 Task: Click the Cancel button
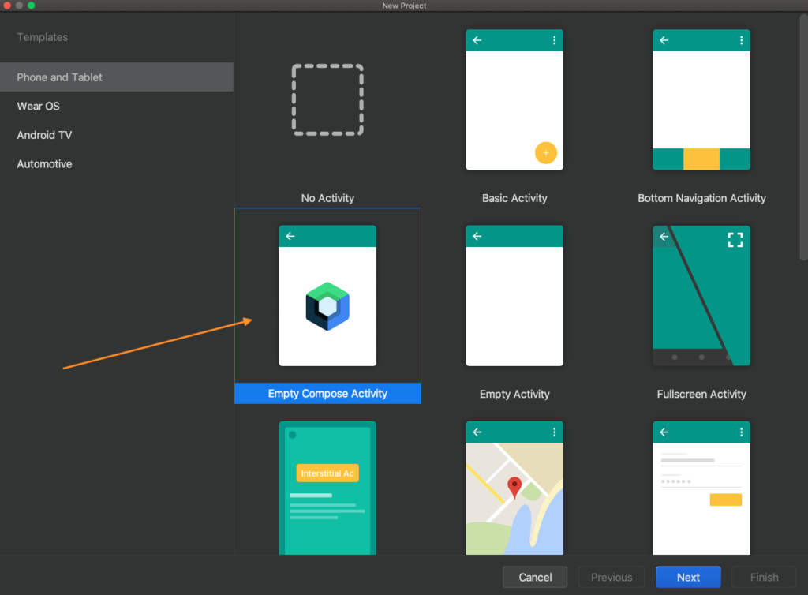(535, 577)
